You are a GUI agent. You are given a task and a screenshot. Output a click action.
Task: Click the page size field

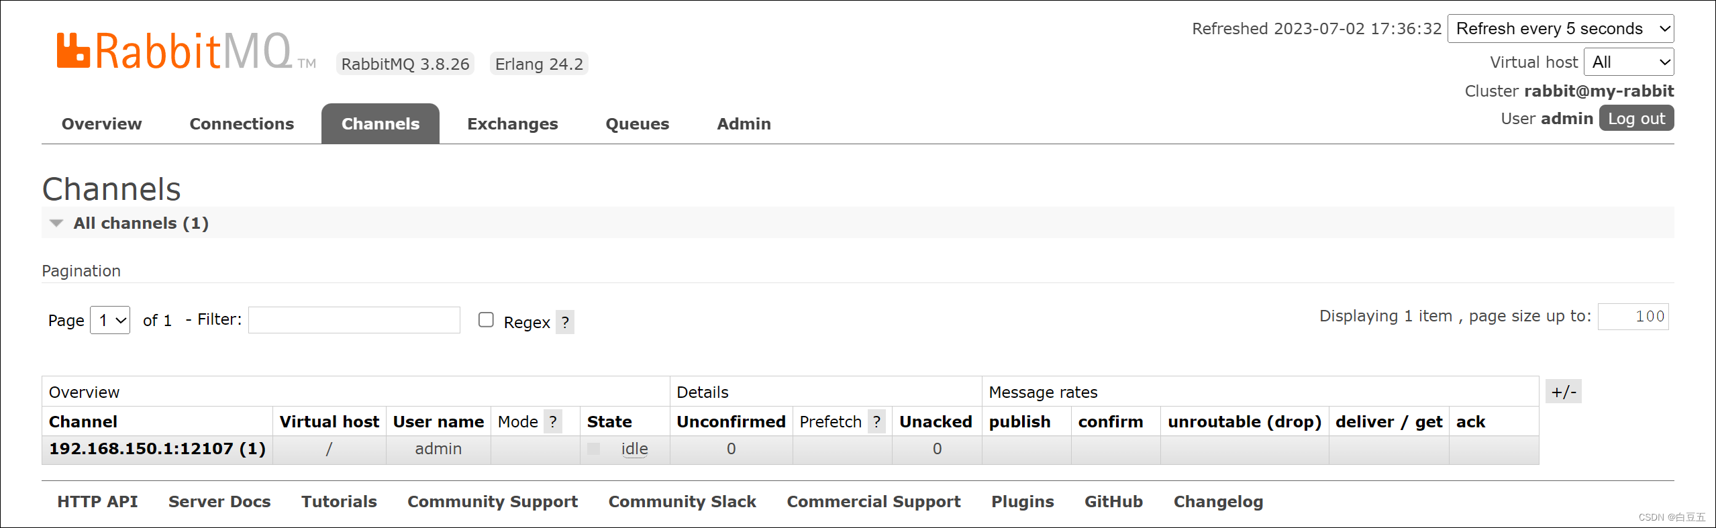[x=1633, y=317]
